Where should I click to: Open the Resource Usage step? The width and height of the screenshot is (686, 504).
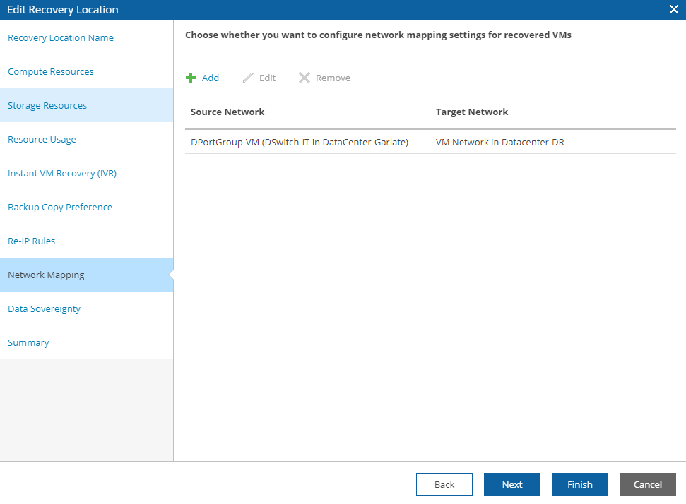pos(42,140)
